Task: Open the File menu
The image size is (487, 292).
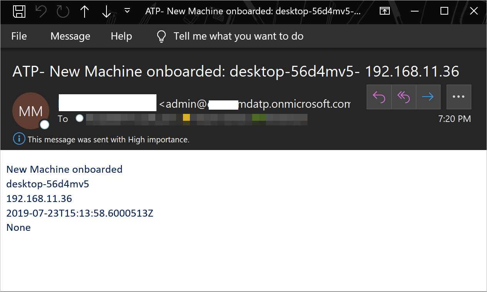Action: (19, 36)
